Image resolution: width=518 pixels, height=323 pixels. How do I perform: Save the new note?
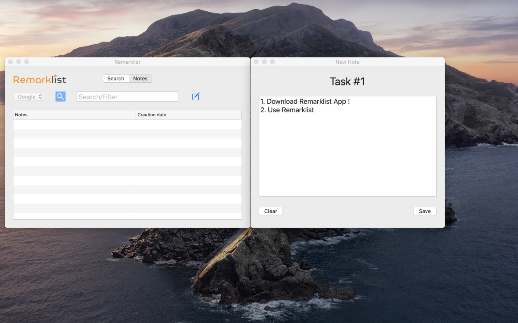pyautogui.click(x=425, y=211)
